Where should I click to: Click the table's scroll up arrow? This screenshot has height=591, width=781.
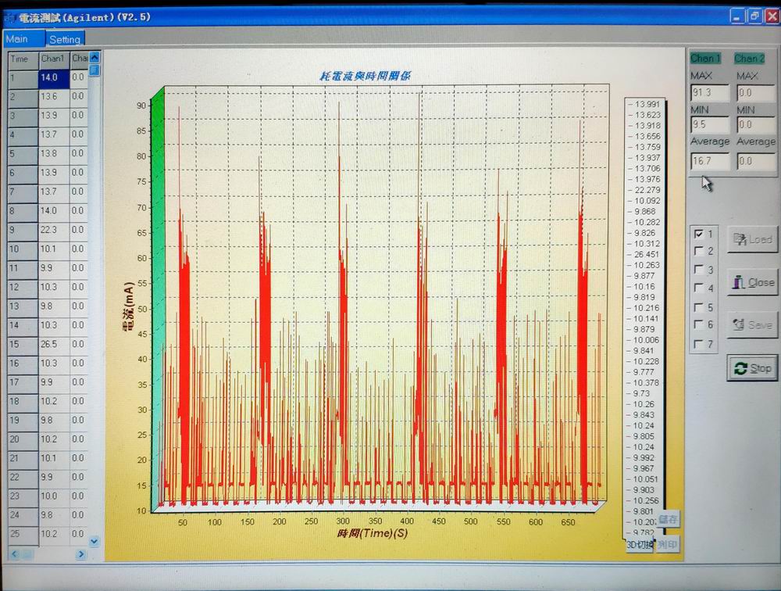pos(95,57)
